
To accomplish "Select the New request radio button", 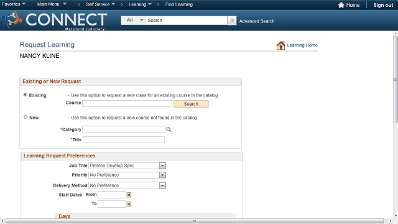I will click(x=25, y=117).
